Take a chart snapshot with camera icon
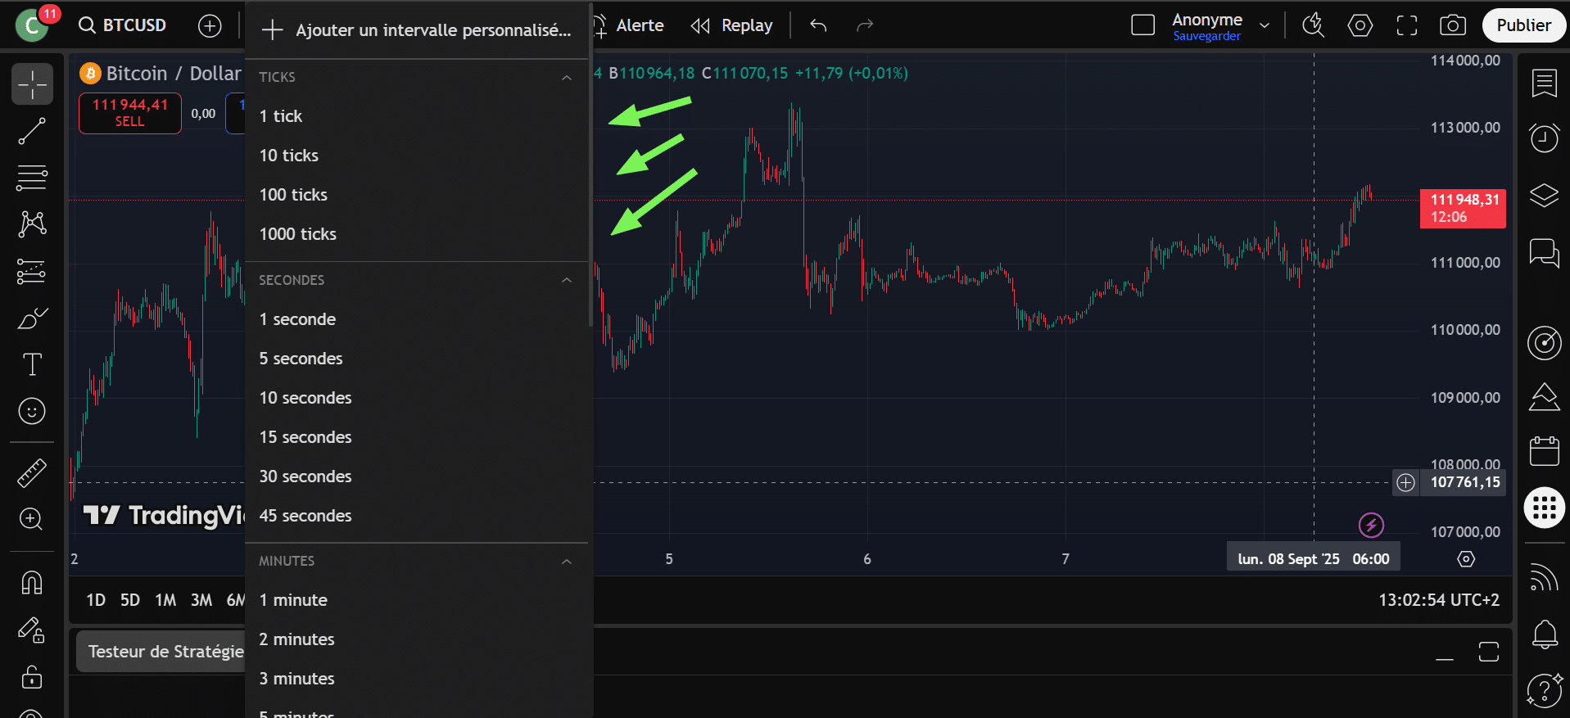 (x=1452, y=25)
